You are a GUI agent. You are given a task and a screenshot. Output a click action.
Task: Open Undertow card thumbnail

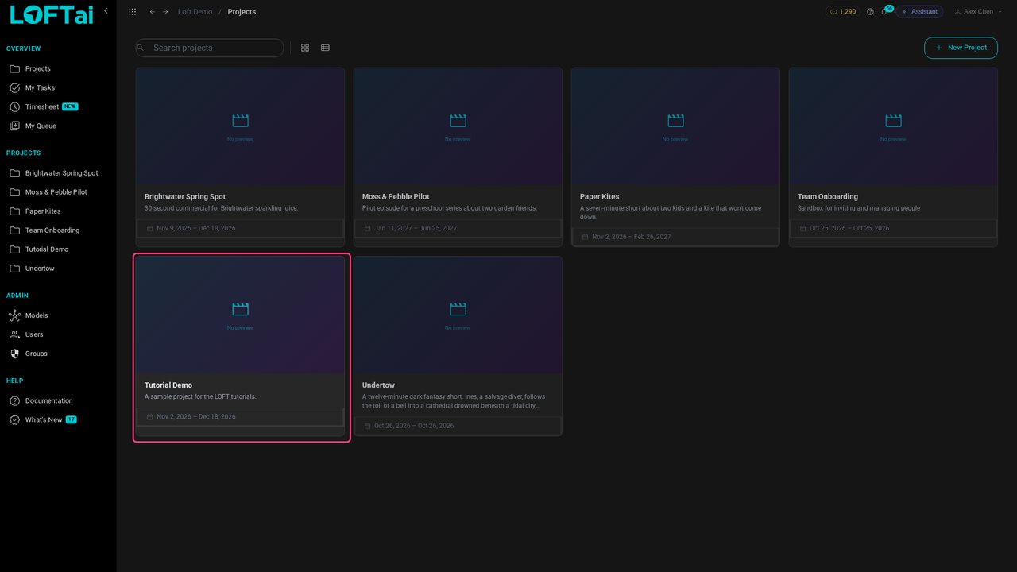point(458,315)
